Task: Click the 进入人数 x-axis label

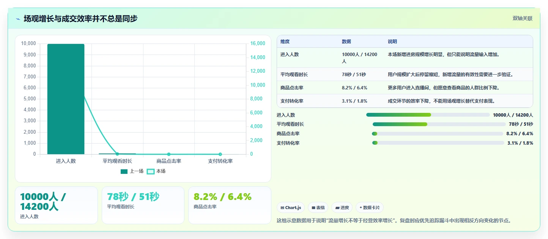Action: click(x=66, y=161)
